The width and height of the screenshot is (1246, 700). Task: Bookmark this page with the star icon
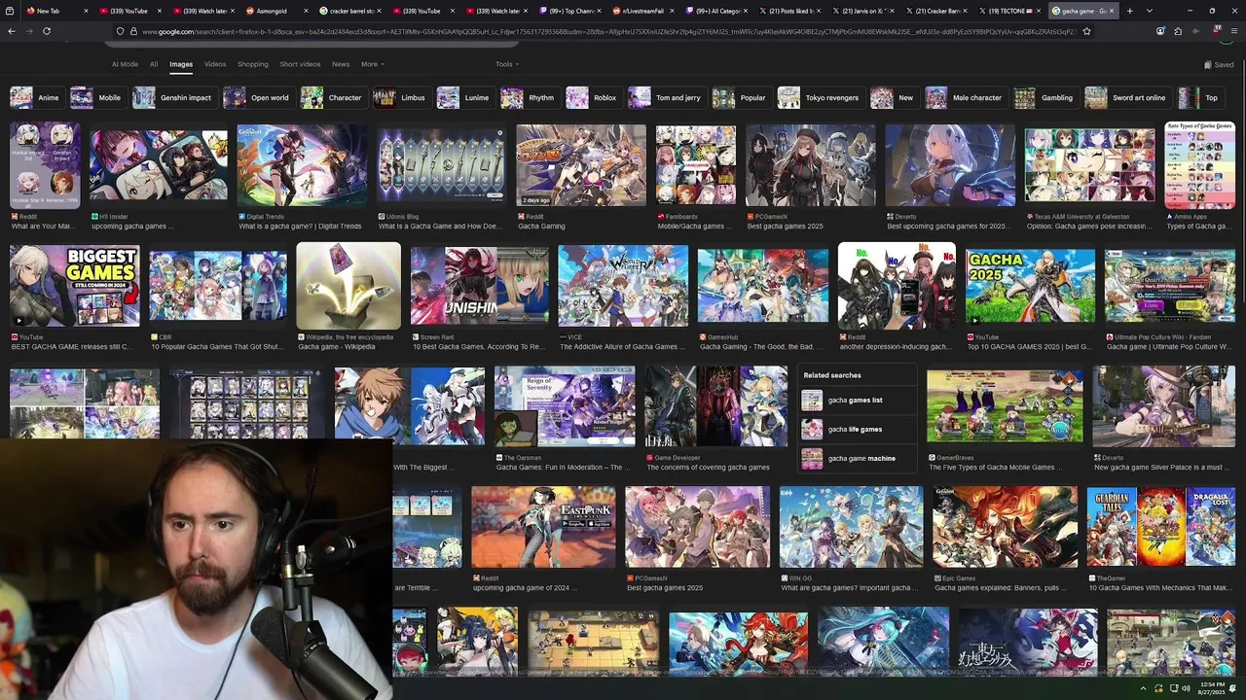click(x=1086, y=31)
